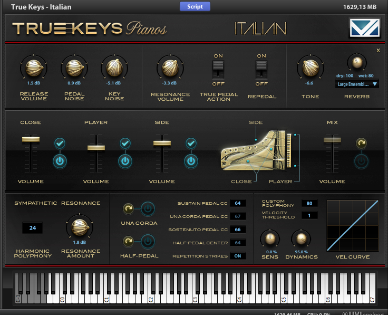Click the Velocity Threshold value 1
Screen dimensions: 388x315
click(x=309, y=215)
